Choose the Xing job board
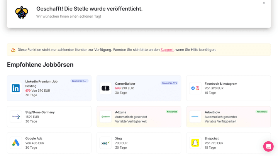This screenshot has height=156, width=278. 139,143
